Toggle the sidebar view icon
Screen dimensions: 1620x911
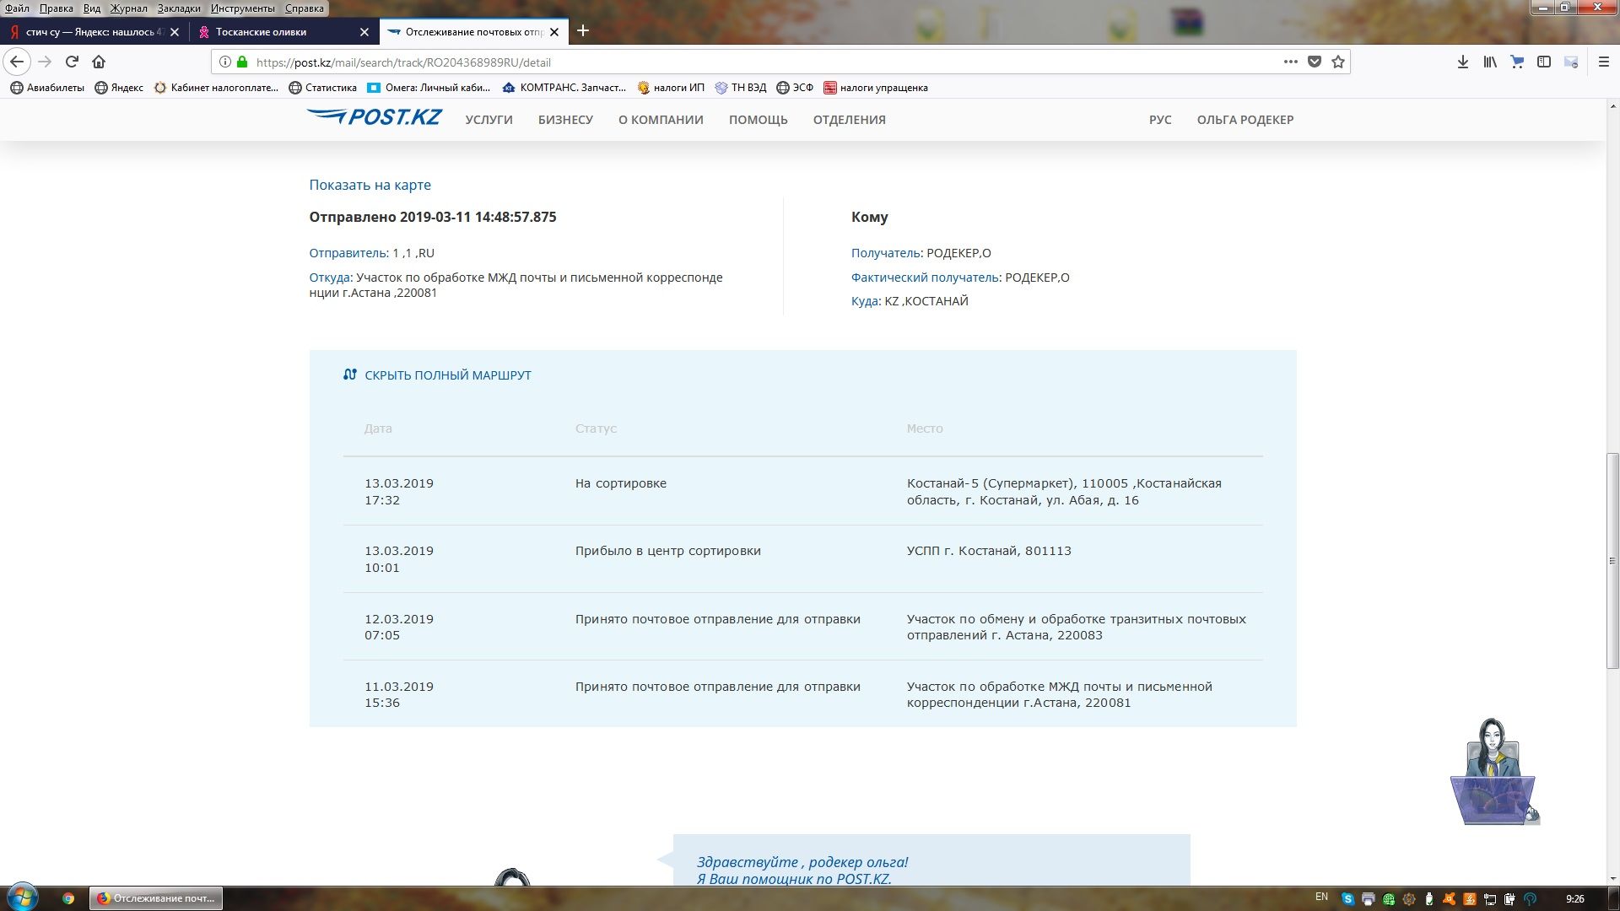[1544, 62]
